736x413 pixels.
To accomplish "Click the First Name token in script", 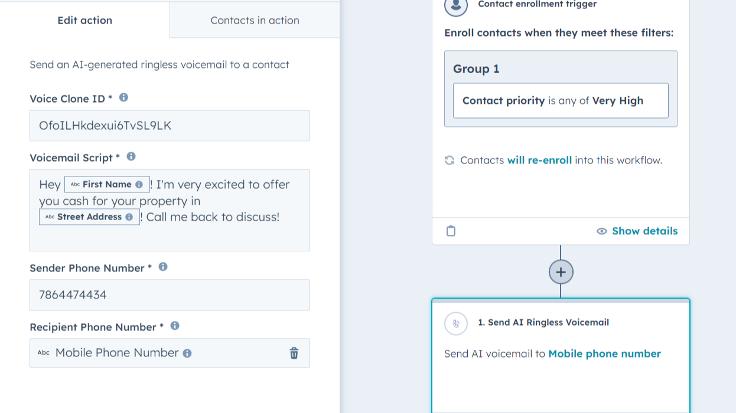I will coord(106,185).
